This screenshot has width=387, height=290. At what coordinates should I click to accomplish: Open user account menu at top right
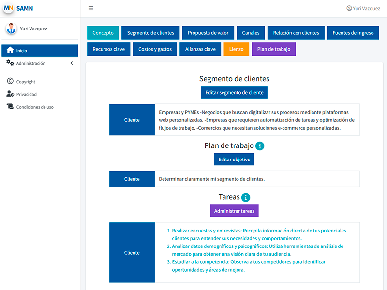pos(363,8)
